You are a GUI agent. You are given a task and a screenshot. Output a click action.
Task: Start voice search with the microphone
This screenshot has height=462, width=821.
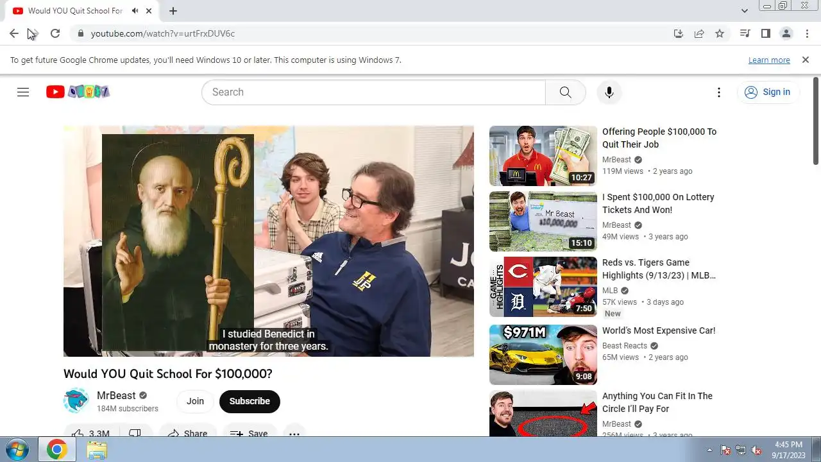click(609, 92)
